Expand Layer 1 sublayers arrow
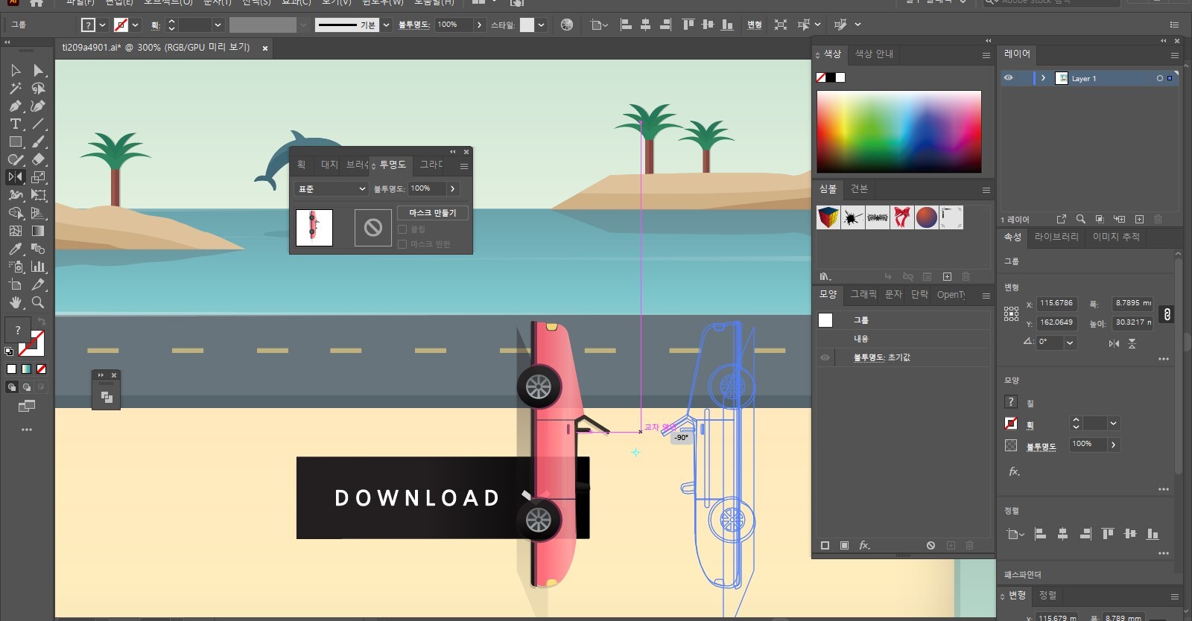 [1043, 78]
